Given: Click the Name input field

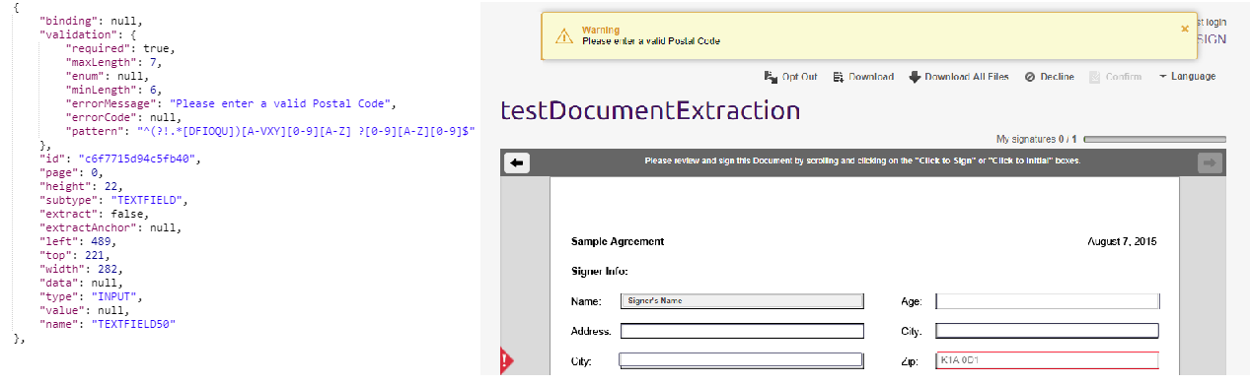Looking at the screenshot, I should [742, 301].
